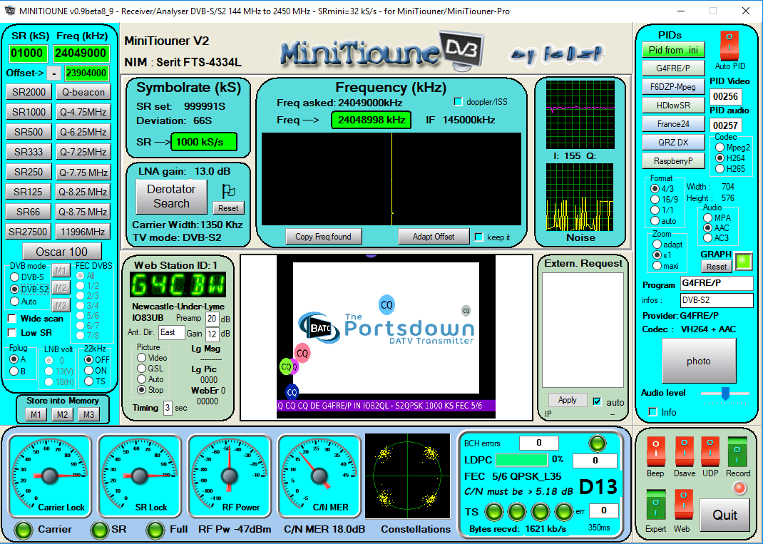The image size is (763, 544).
Task: Set picture format to 16/9
Action: pyautogui.click(x=655, y=200)
